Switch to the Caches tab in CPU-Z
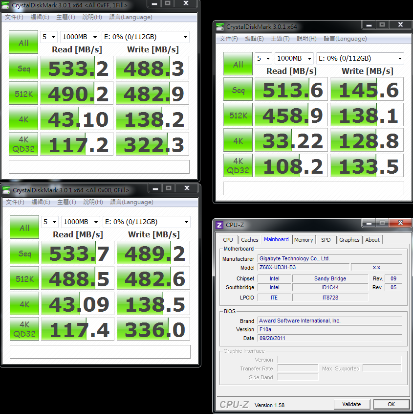 click(x=249, y=240)
